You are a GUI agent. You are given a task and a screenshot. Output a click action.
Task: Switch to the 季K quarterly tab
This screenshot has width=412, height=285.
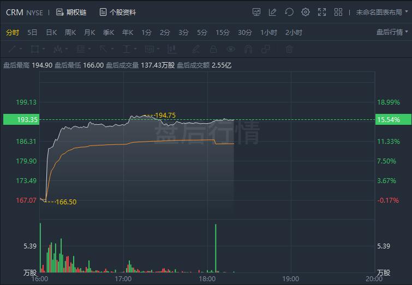point(108,33)
